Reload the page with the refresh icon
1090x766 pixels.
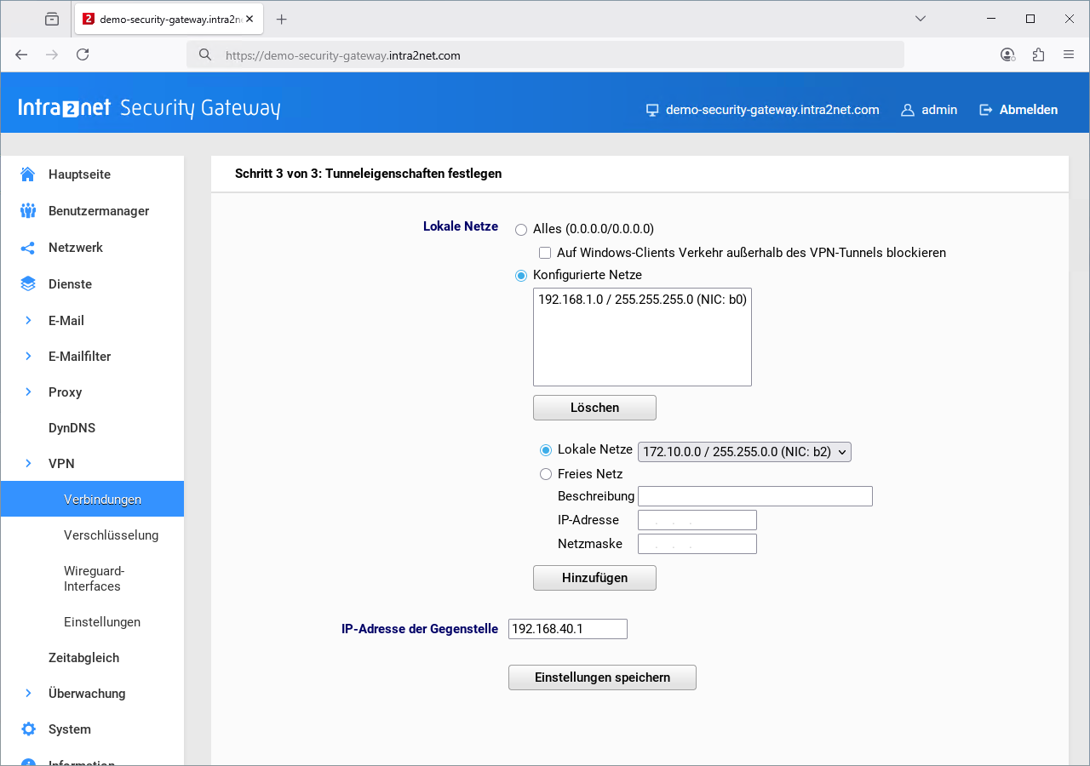pos(82,54)
